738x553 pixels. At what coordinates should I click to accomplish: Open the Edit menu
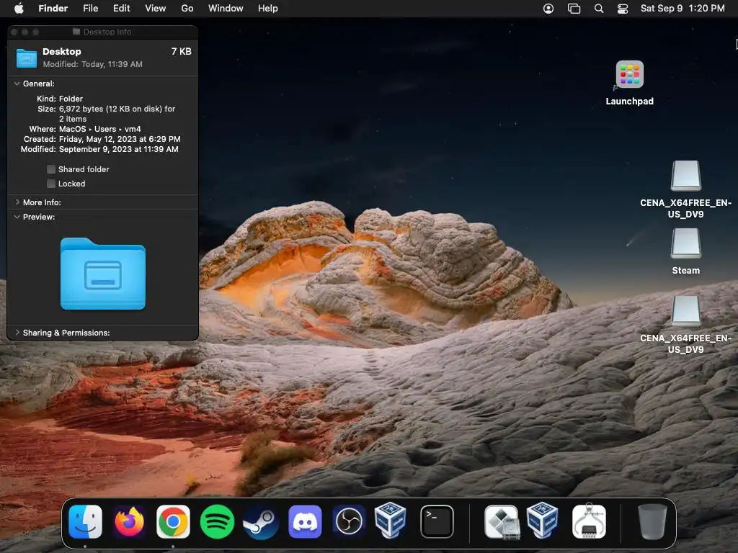pos(121,9)
